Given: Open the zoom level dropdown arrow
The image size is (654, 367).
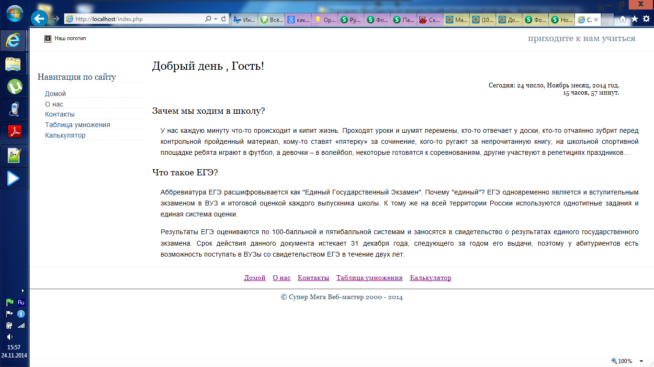Looking at the screenshot, I should 642,361.
